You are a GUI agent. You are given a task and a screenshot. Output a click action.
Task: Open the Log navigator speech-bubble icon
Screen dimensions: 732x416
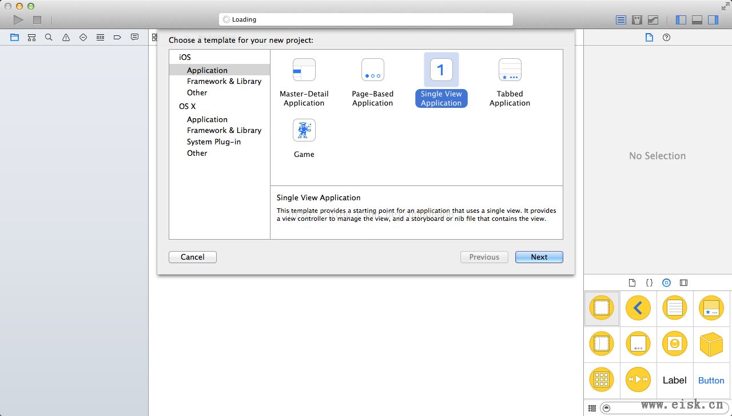tap(134, 37)
